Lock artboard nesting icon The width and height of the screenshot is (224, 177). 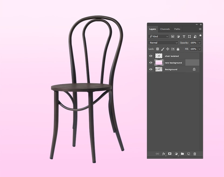point(173,49)
